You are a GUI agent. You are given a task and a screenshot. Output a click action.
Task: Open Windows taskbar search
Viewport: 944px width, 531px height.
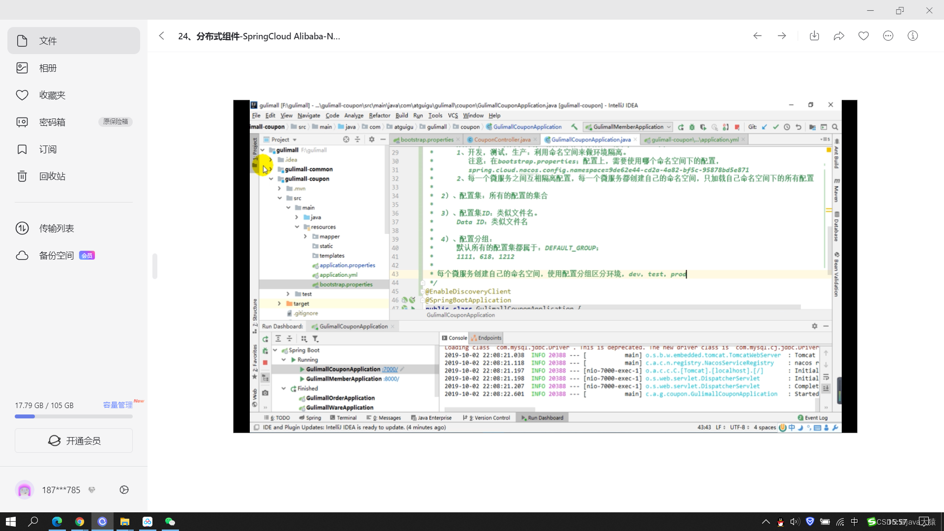pos(33,522)
